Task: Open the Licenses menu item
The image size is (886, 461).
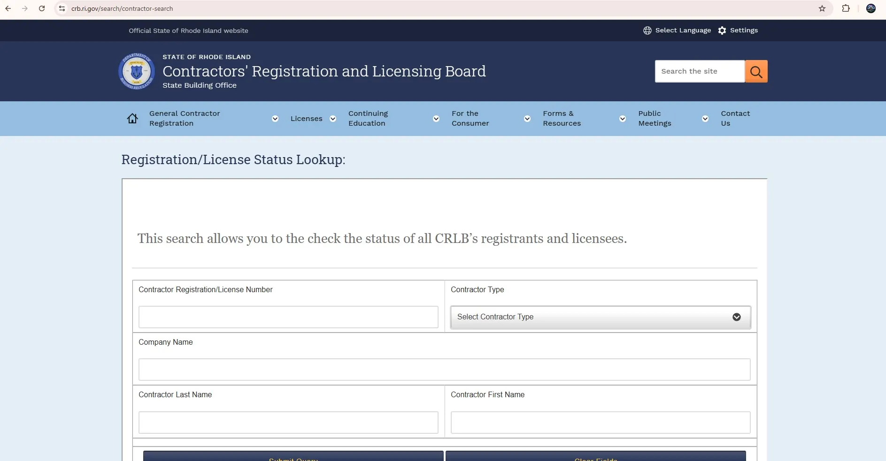Action: coord(306,119)
